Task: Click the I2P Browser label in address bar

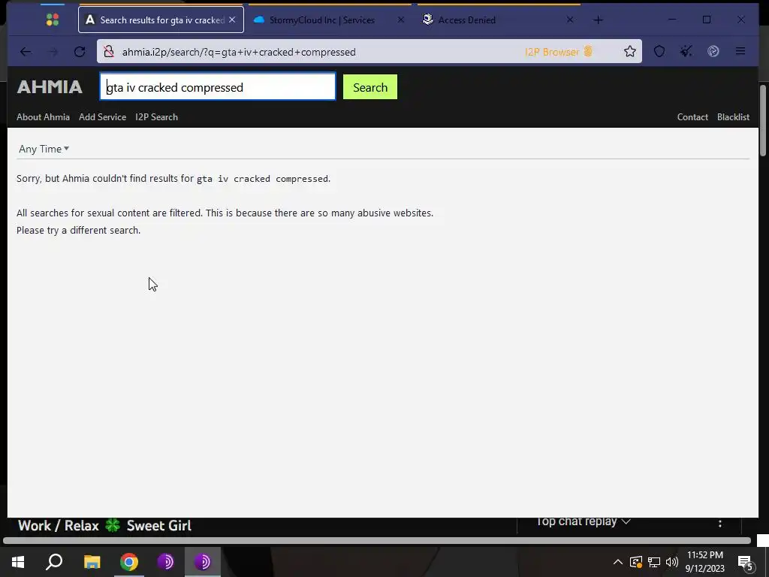Action: (559, 52)
